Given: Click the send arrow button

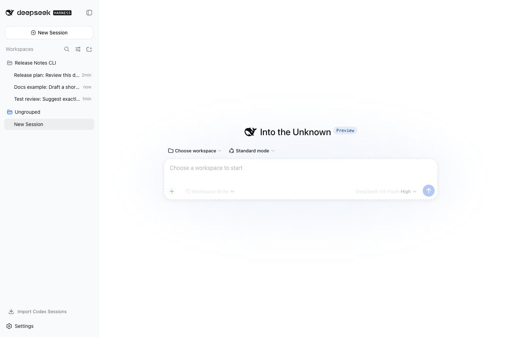Looking at the screenshot, I should (x=429, y=191).
